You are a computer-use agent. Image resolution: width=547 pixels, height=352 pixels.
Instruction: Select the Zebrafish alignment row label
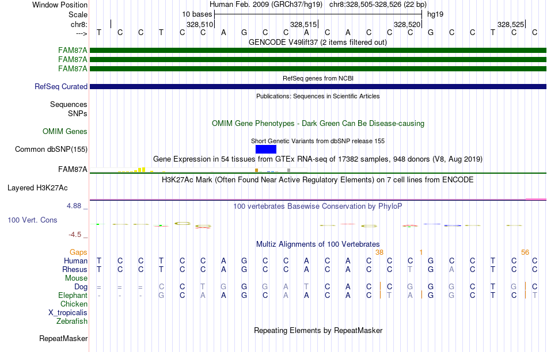(x=72, y=321)
